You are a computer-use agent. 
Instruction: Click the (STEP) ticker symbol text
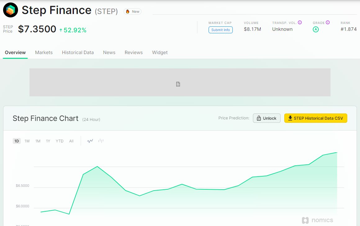106,11
